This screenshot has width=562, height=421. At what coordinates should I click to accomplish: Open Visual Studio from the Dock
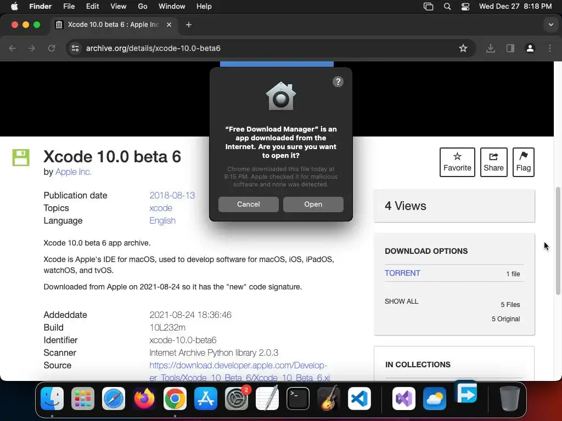(404, 399)
